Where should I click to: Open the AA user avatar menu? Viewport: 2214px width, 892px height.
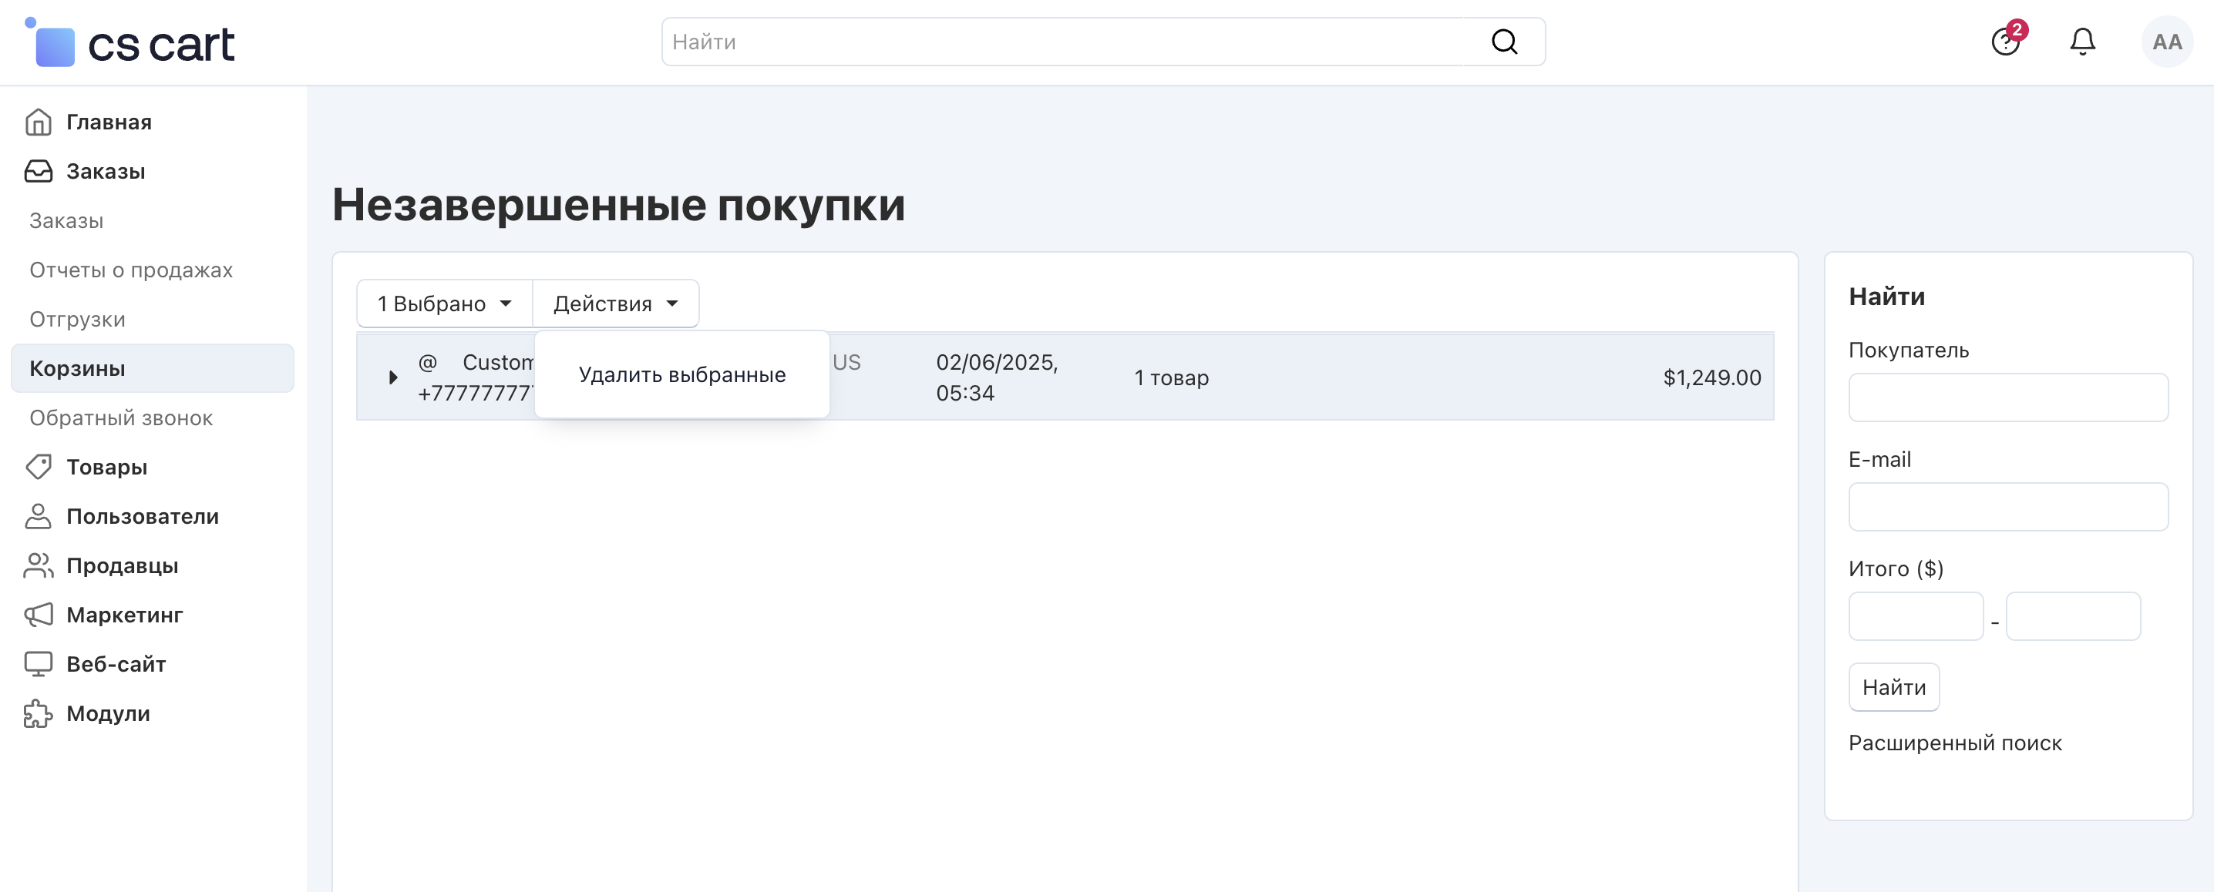click(2166, 41)
